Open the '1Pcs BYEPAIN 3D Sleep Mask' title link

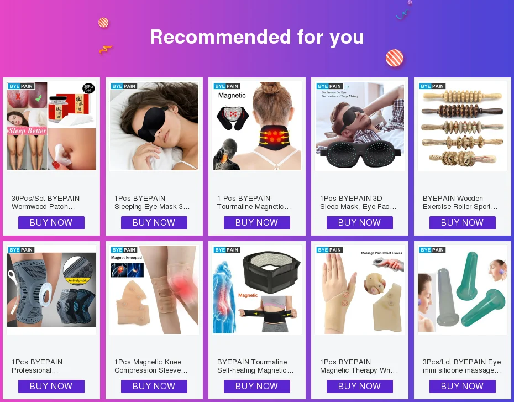[x=358, y=202]
